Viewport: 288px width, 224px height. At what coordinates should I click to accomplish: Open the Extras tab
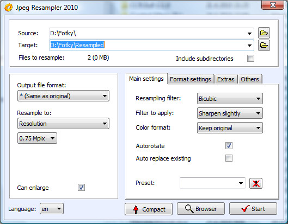(226, 79)
